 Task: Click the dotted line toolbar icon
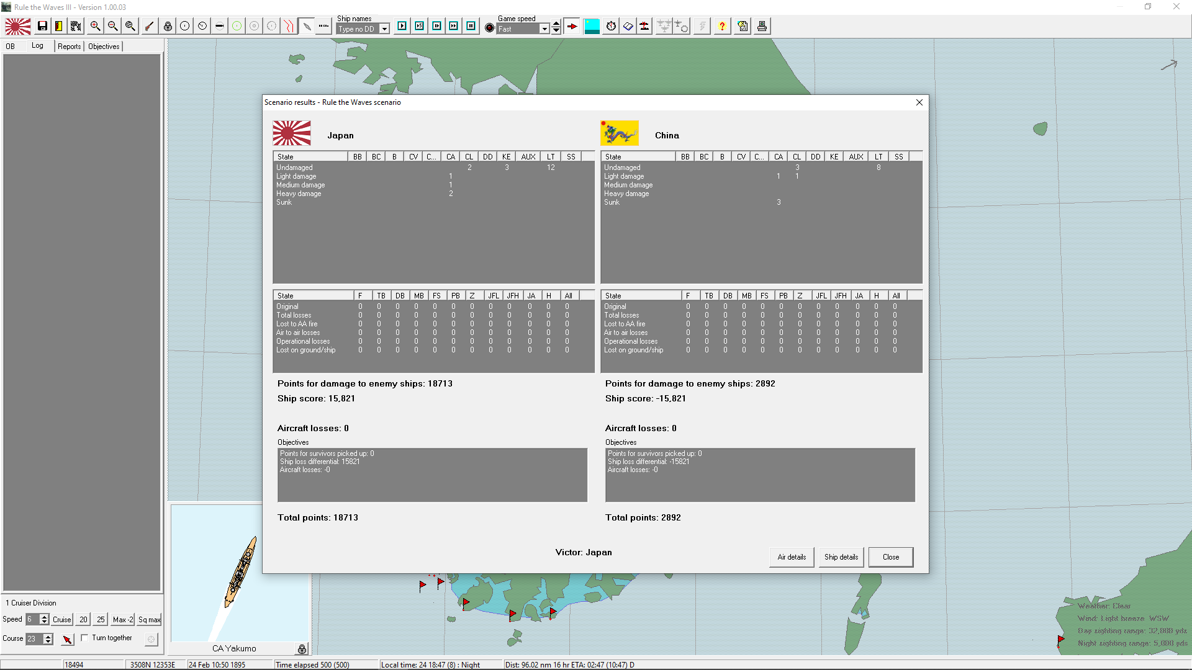point(323,26)
